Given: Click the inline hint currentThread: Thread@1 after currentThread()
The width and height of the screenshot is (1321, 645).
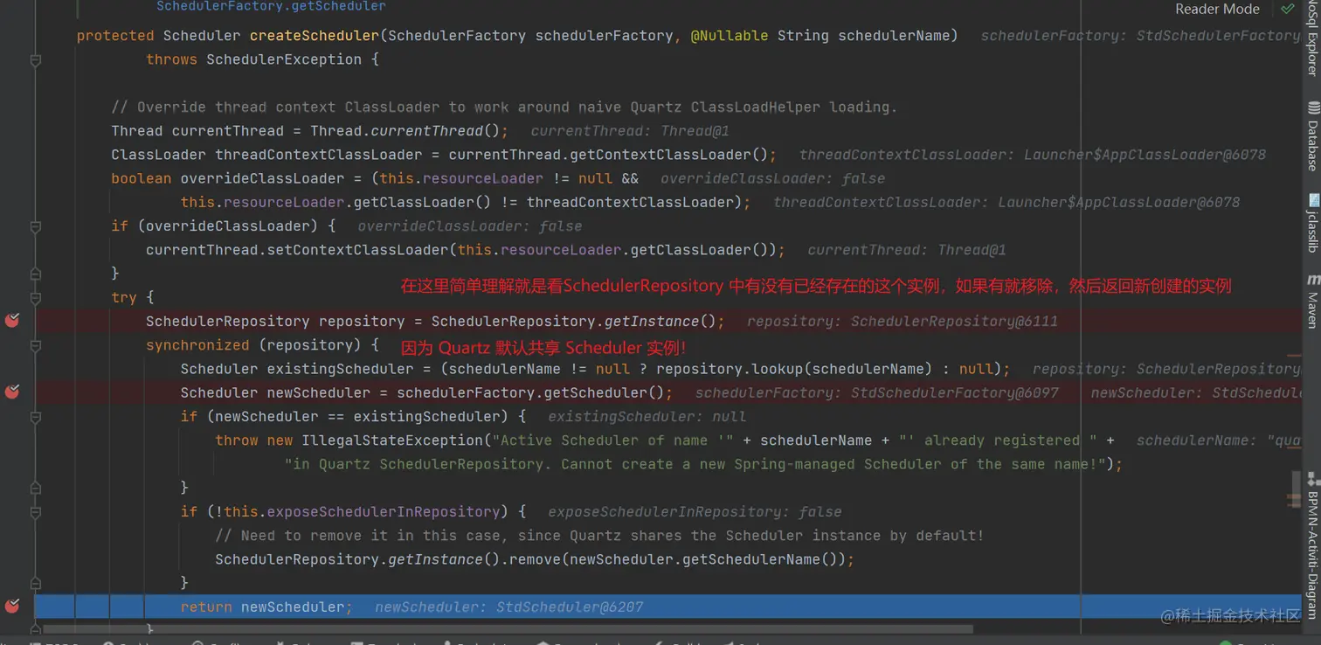Looking at the screenshot, I should tap(630, 131).
